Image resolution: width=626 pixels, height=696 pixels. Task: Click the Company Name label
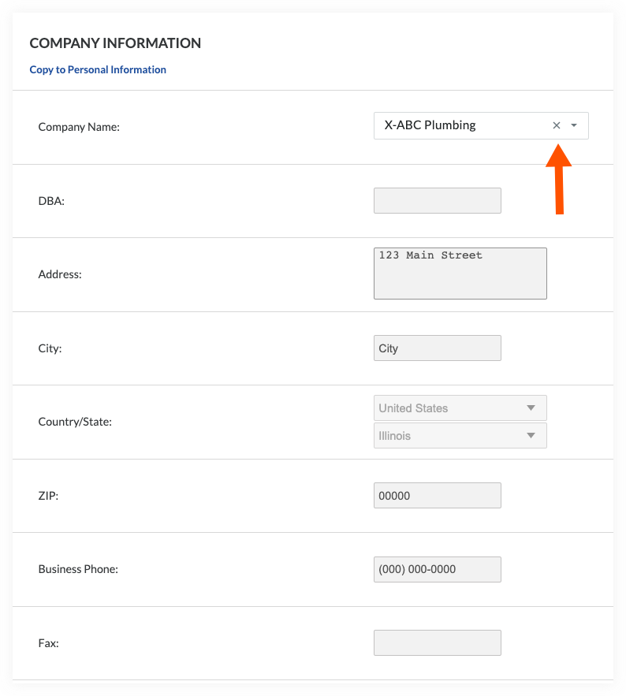79,127
